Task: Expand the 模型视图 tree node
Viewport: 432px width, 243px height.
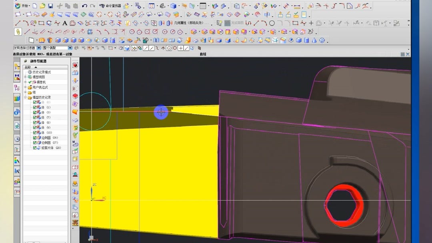Action: click(25, 77)
